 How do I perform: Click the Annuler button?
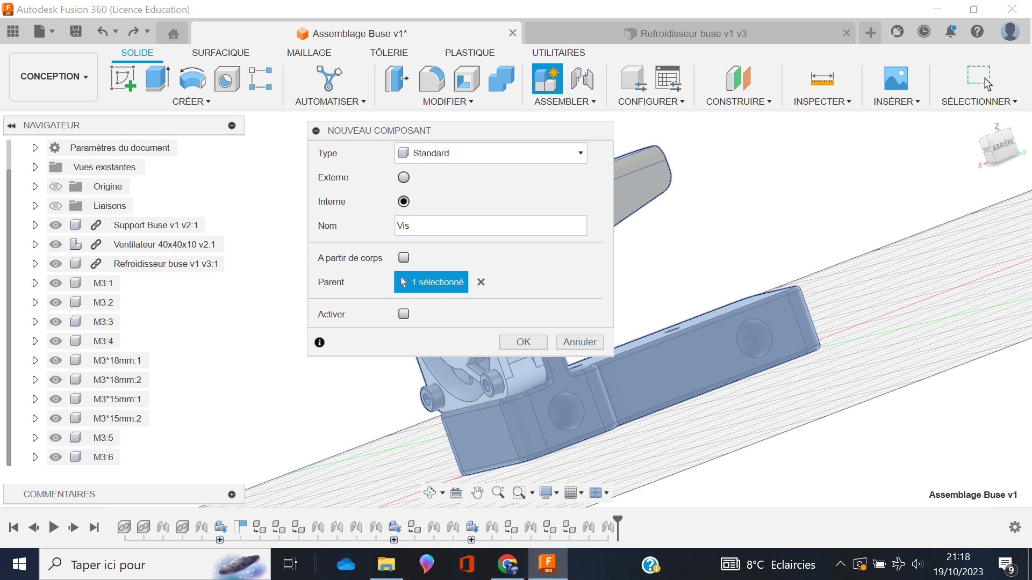click(x=580, y=342)
